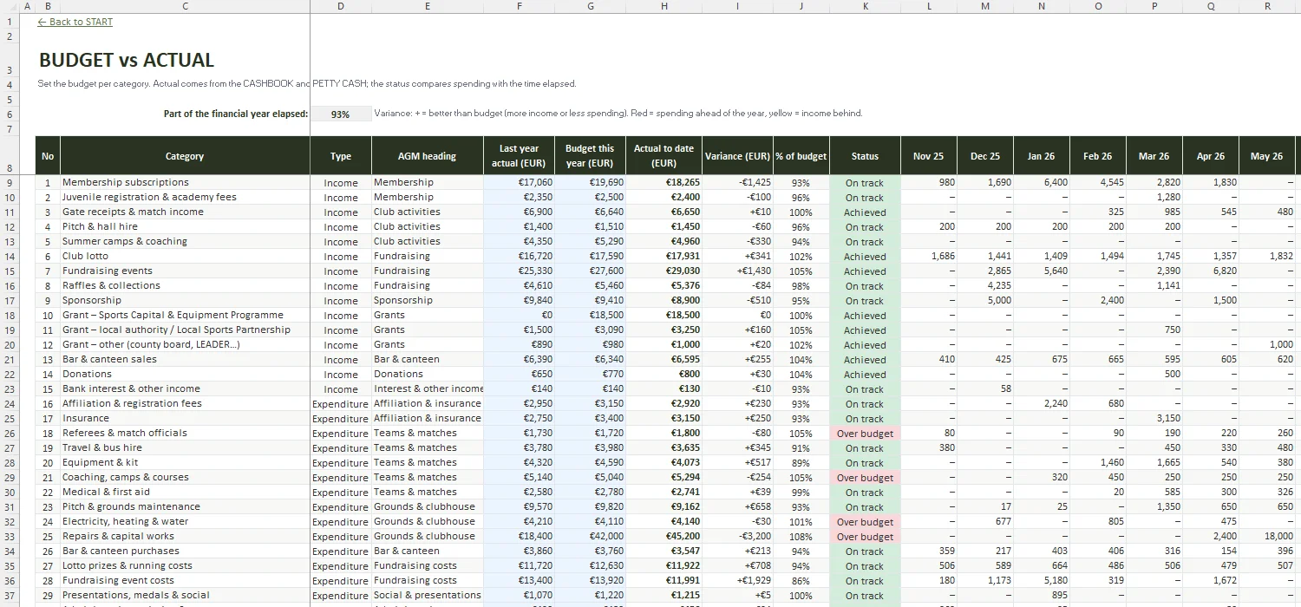Click the Nov 25 header cell
1301x607 pixels.
pos(928,156)
